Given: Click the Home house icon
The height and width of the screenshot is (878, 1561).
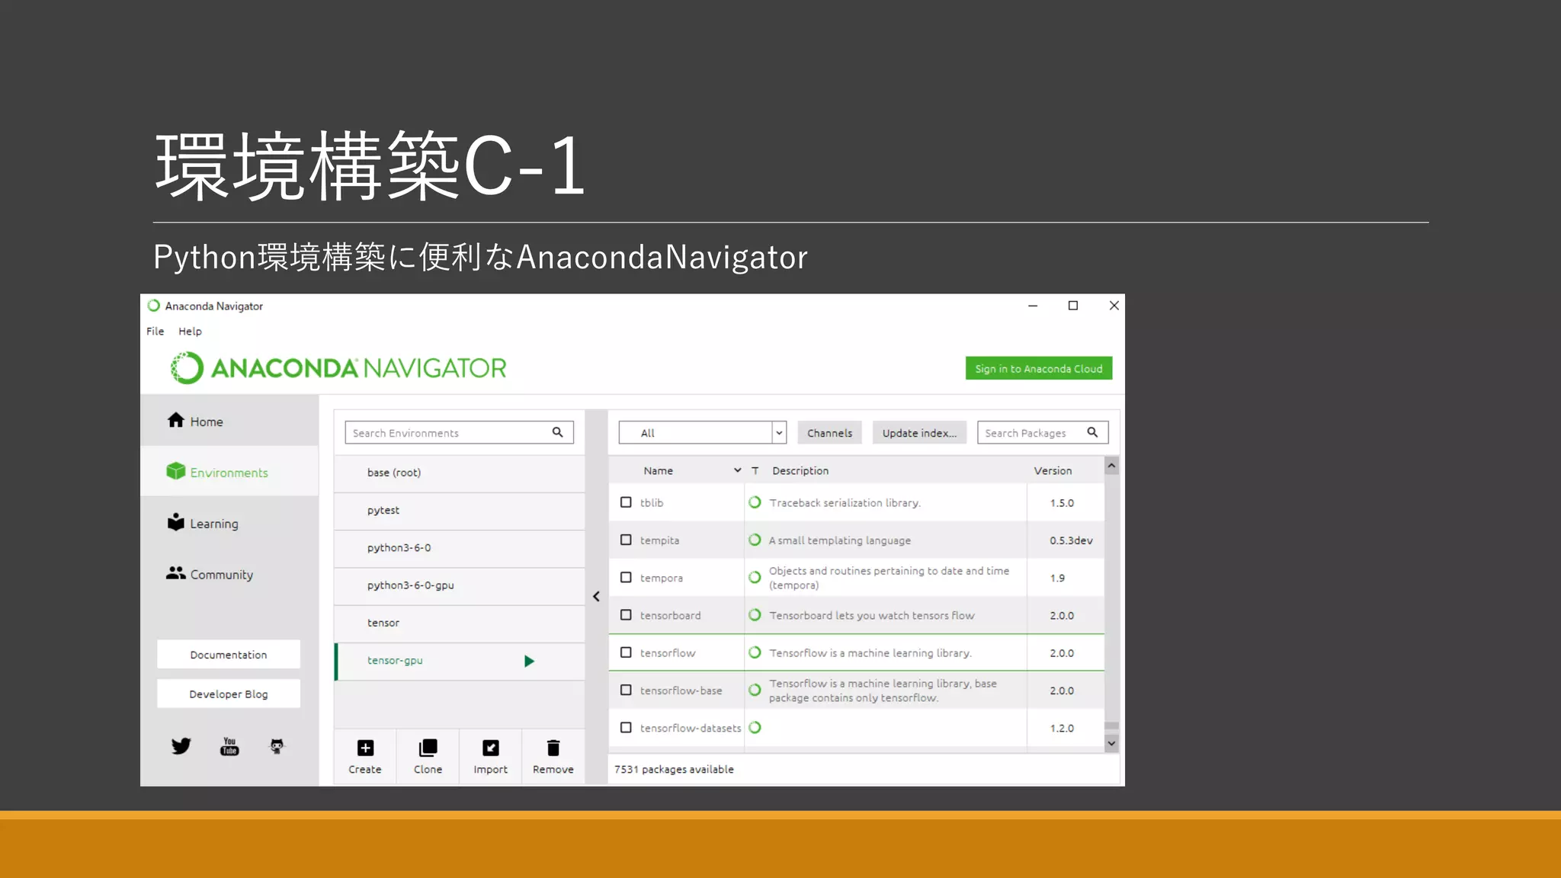Looking at the screenshot, I should pyautogui.click(x=176, y=420).
